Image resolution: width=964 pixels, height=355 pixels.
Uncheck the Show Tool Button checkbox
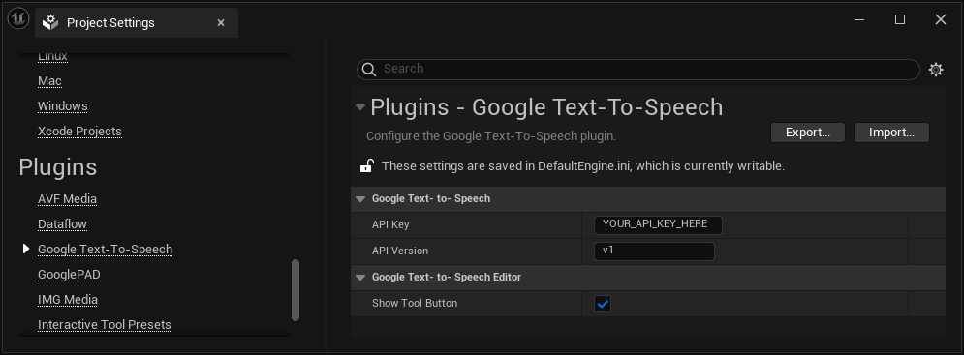pyautogui.click(x=603, y=304)
